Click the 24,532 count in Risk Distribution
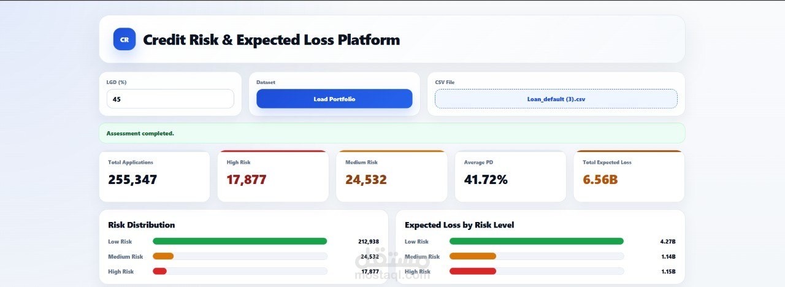Screen dimensions: 785x287 coord(370,256)
